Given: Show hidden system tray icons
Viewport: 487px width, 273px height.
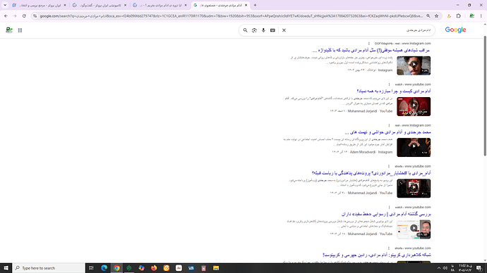Looking at the screenshot, I should coord(439,268).
